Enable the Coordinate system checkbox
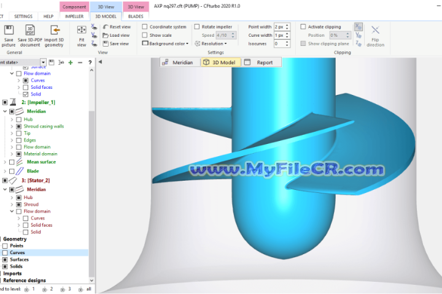The width and height of the screenshot is (442, 294). pyautogui.click(x=145, y=27)
